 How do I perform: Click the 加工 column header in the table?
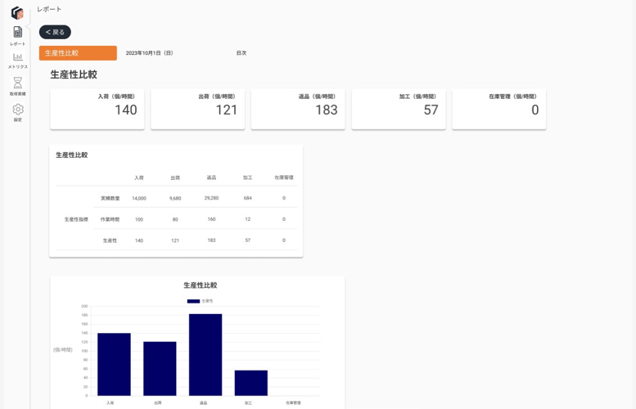point(248,178)
